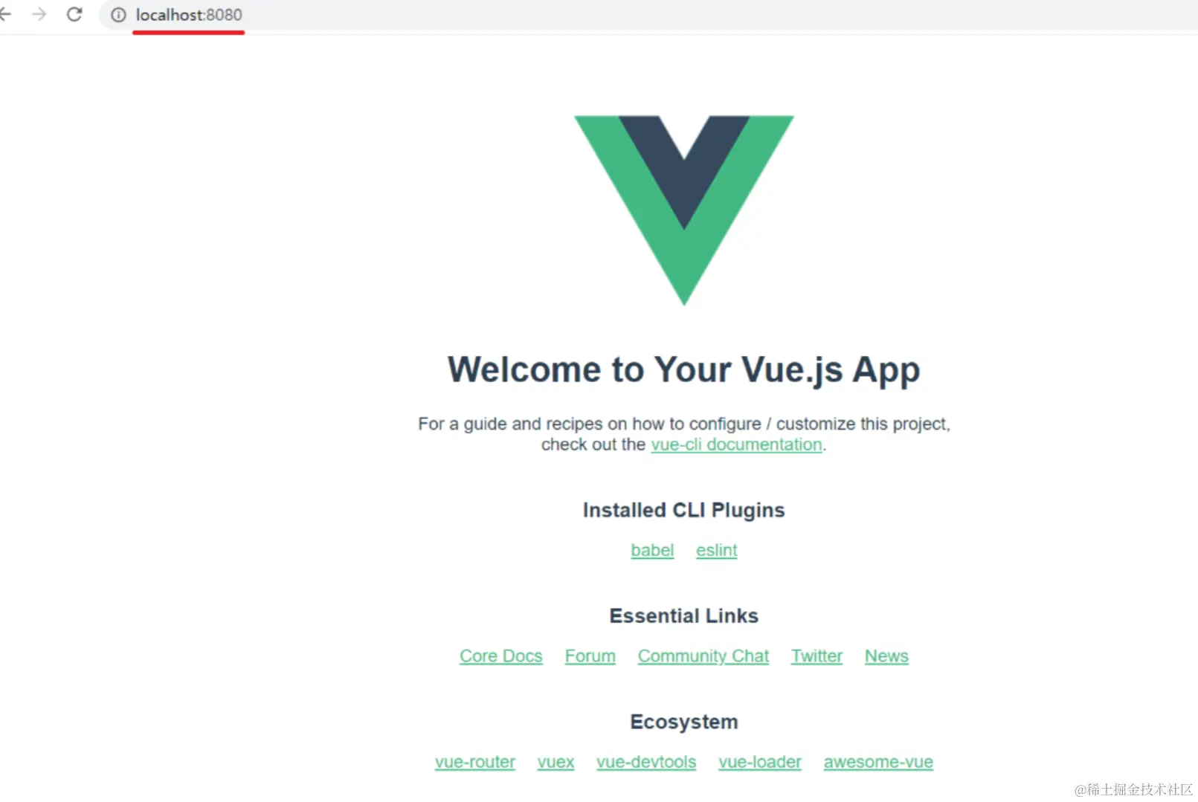Open the site info icon beside localhost
The width and height of the screenshot is (1198, 802).
tap(118, 15)
